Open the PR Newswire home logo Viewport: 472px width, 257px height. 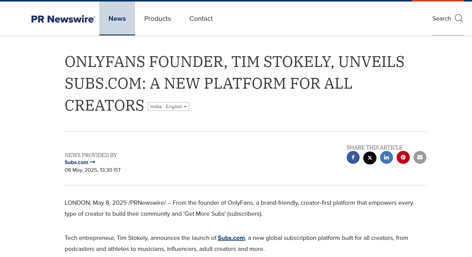pyautogui.click(x=63, y=19)
